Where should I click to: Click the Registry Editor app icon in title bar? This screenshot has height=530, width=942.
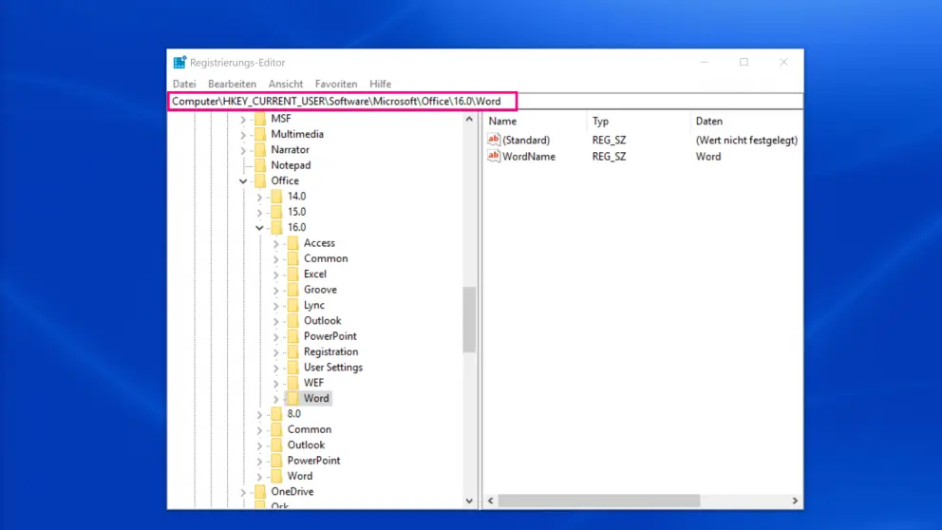[179, 63]
